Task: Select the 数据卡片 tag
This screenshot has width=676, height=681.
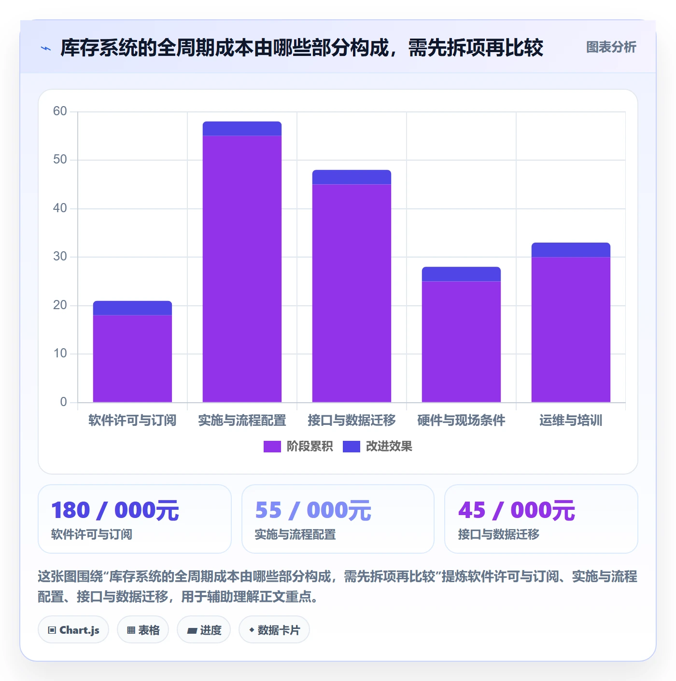Action: (274, 629)
